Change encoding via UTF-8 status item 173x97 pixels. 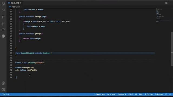click(130, 94)
